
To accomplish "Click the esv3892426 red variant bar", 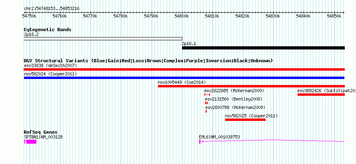I will [321, 95].
